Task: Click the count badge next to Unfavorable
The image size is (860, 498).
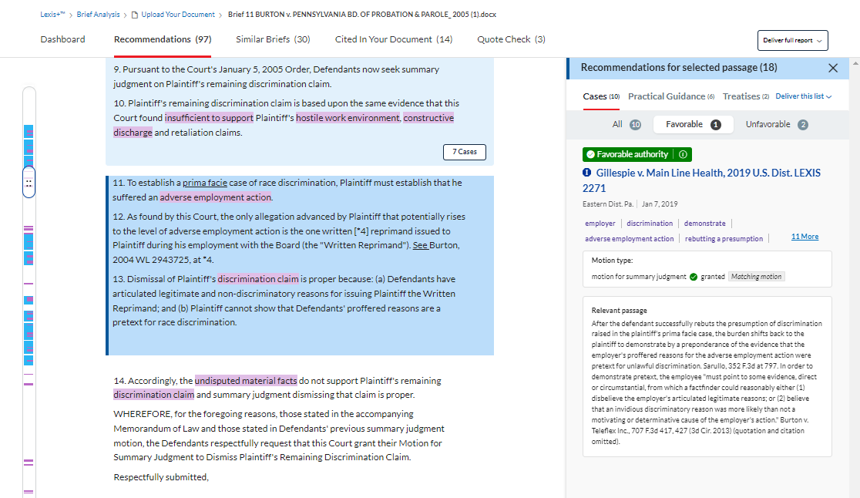Action: (x=803, y=125)
